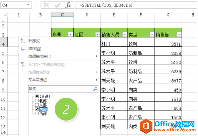The width and height of the screenshot is (198, 136).
Task: Select column A header
Action: [19, 15]
